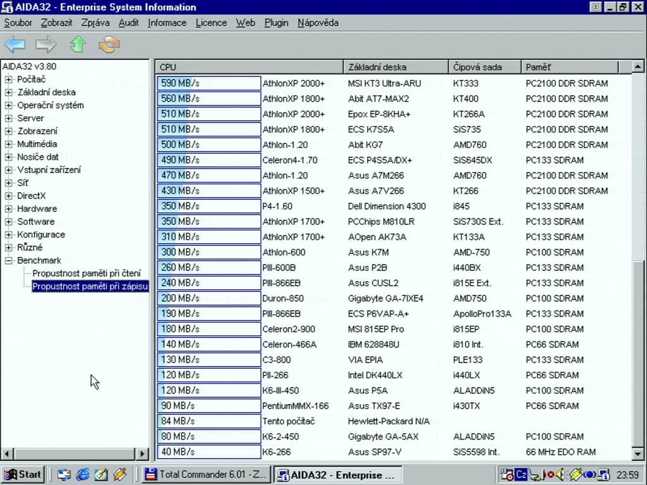Click the Refresh toolbar icon
Screen dimensions: 647x485
(109, 44)
